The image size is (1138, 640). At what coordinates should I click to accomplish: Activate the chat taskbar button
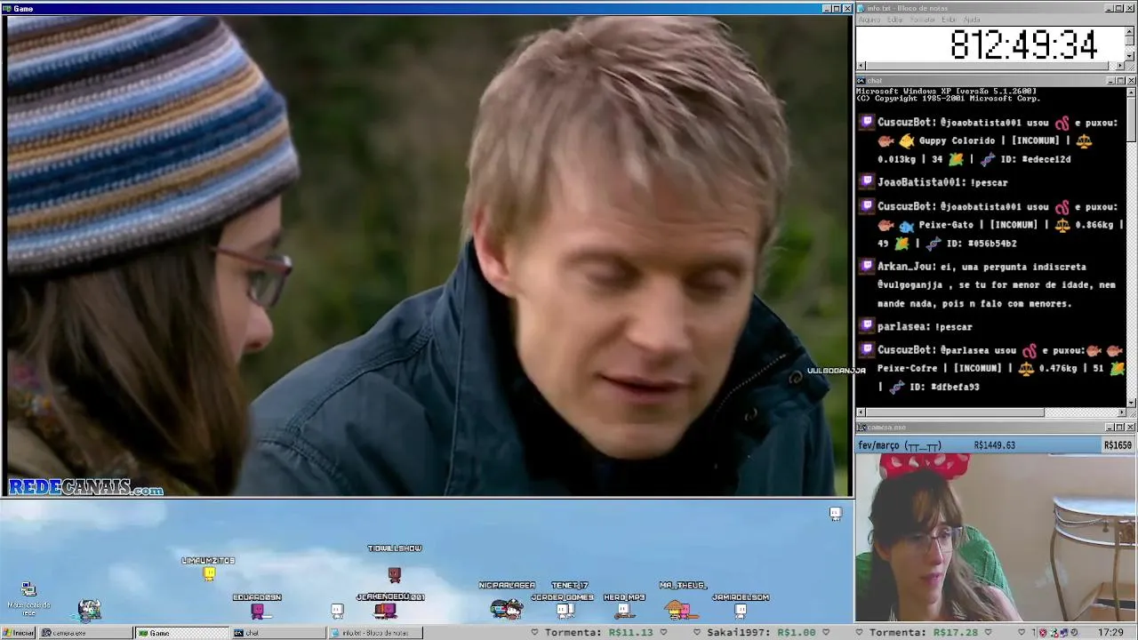pos(278,633)
